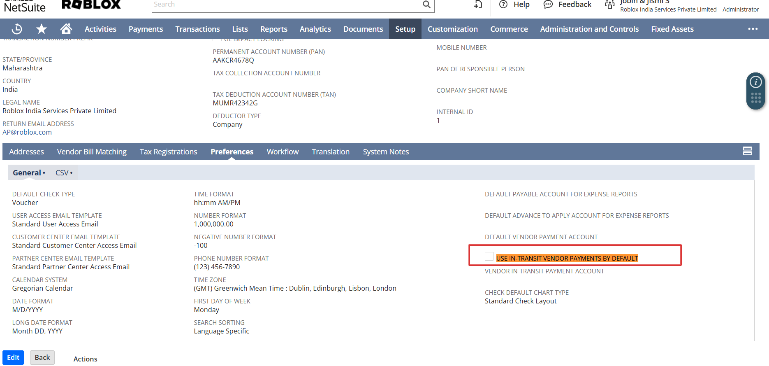Viewport: 769px width, 366px height.
Task: Click the Help question mark icon
Action: point(503,5)
